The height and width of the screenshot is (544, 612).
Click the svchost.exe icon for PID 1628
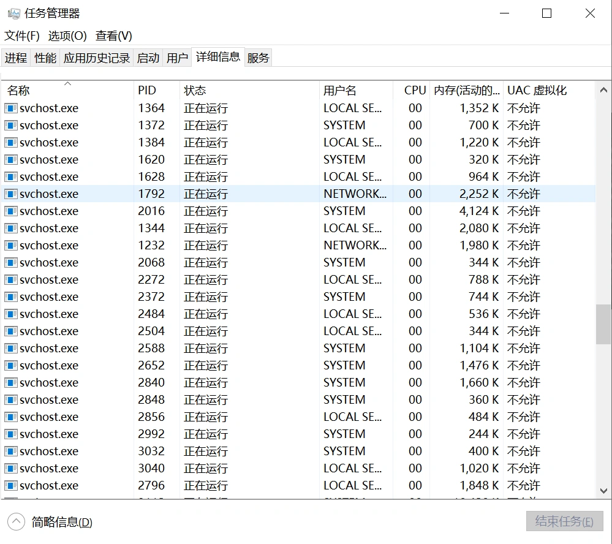pyautogui.click(x=11, y=177)
